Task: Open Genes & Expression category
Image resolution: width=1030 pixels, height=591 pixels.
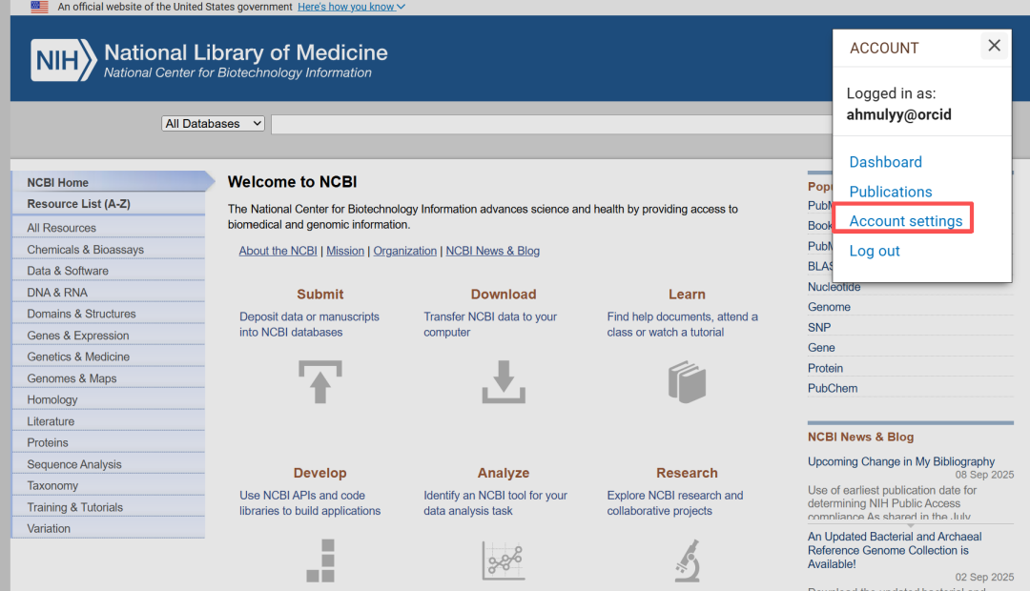Action: (x=109, y=336)
